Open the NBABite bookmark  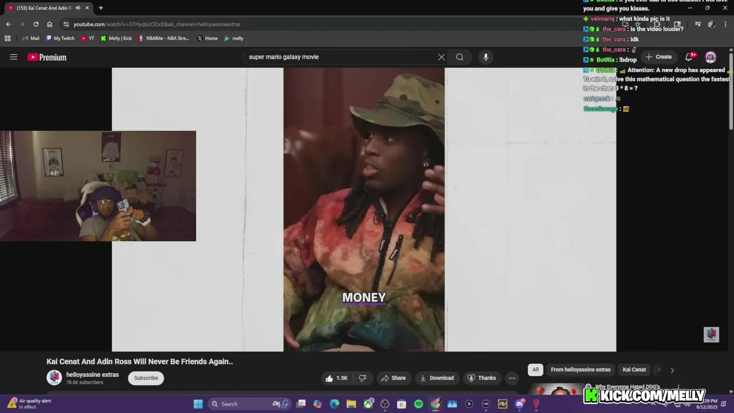pyautogui.click(x=163, y=38)
